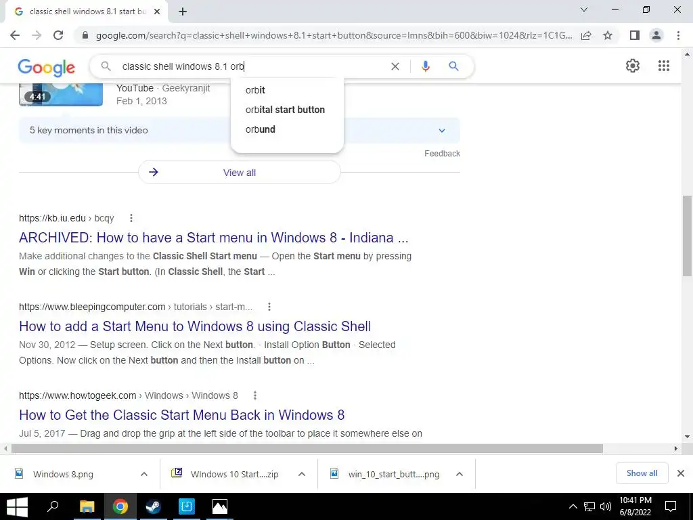Image resolution: width=693 pixels, height=520 pixels.
Task: Open File Explorer from taskbar
Action: 87,506
